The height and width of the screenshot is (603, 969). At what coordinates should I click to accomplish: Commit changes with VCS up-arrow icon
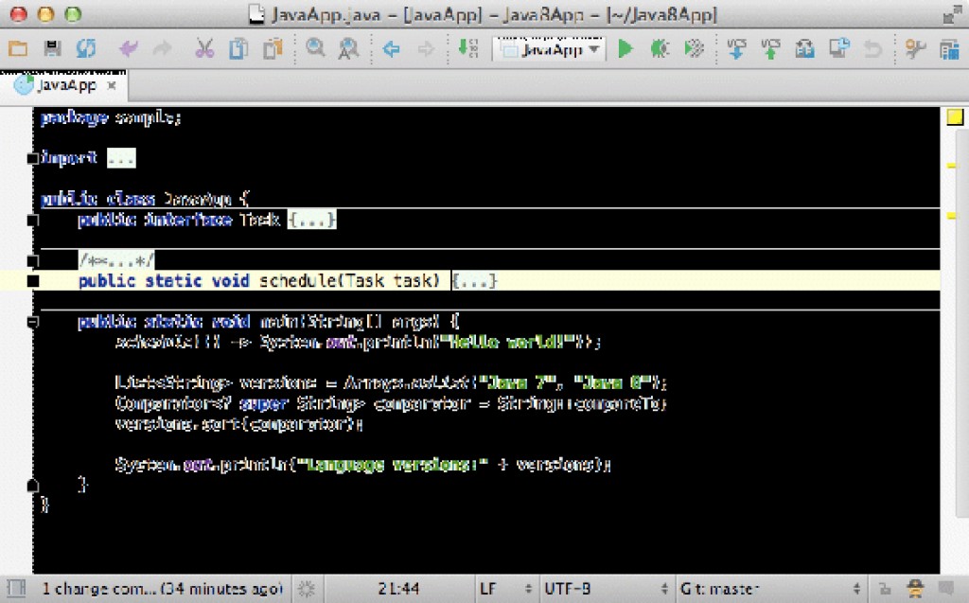770,48
